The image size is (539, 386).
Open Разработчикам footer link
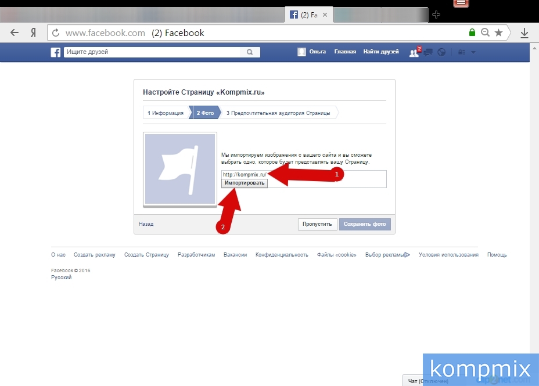click(x=196, y=255)
